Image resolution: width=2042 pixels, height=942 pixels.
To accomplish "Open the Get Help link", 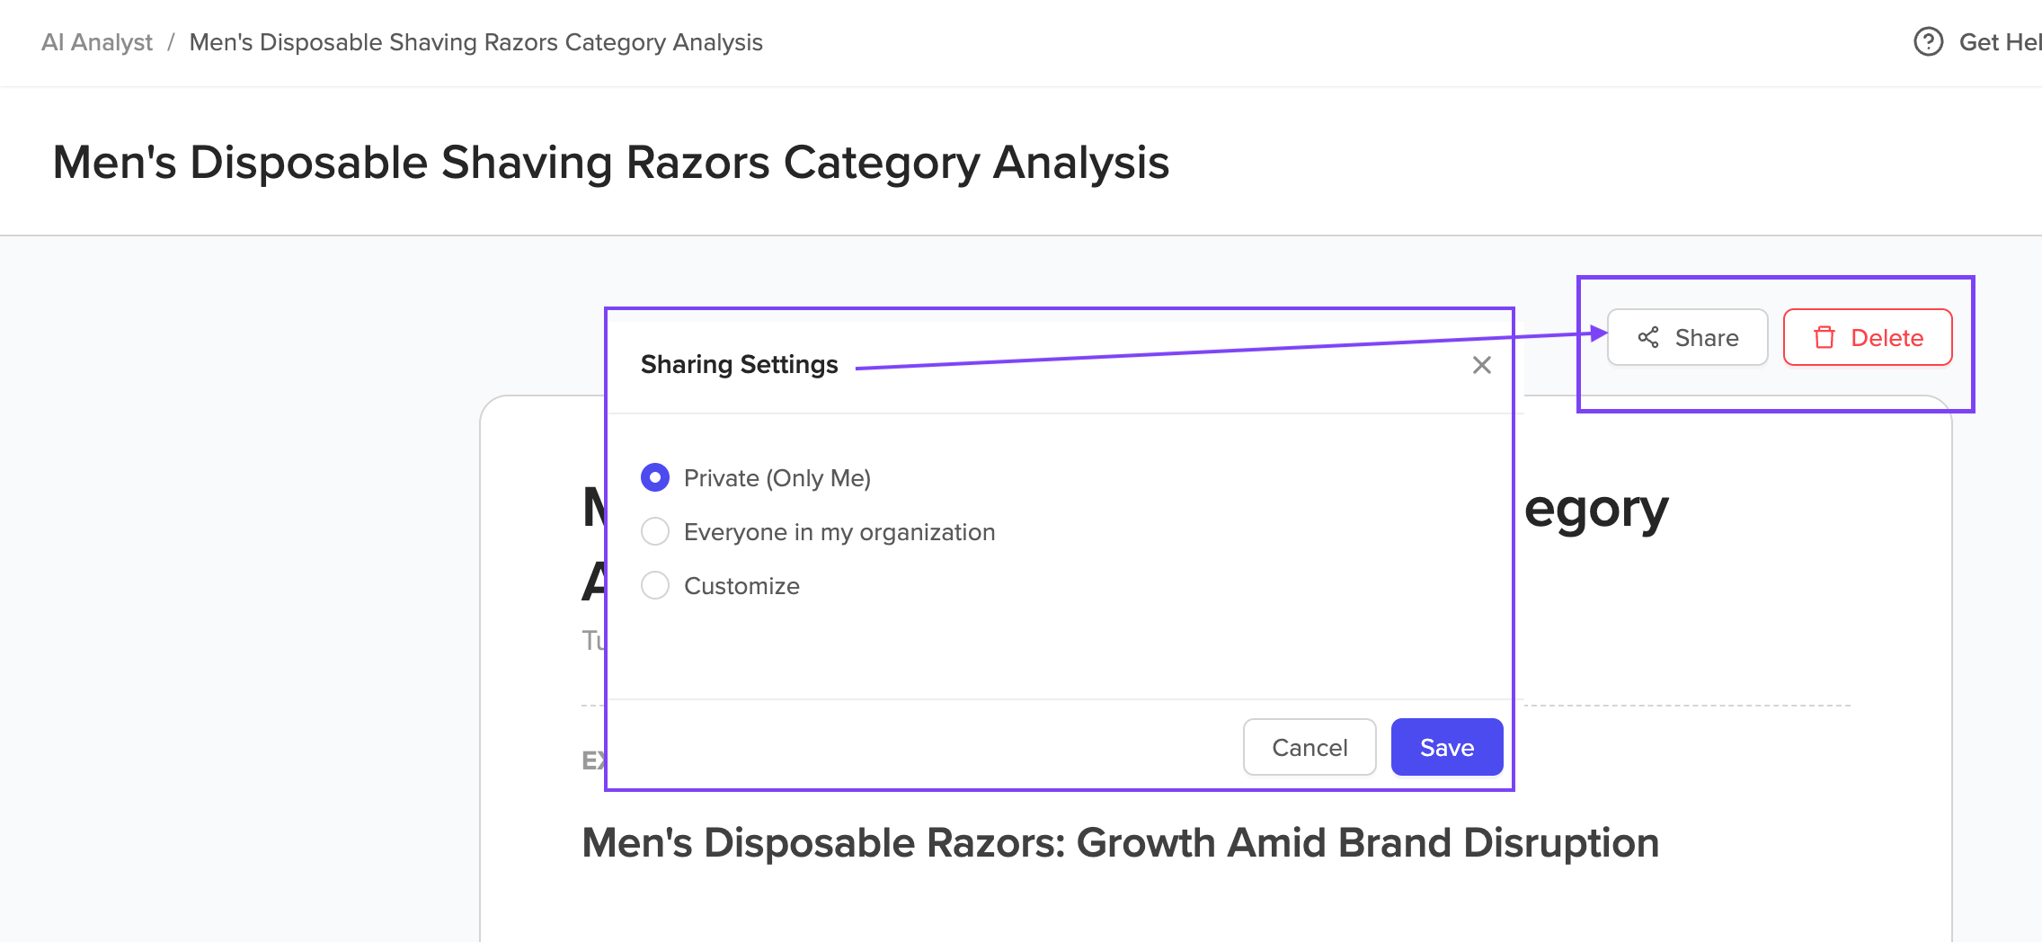I will (2000, 42).
